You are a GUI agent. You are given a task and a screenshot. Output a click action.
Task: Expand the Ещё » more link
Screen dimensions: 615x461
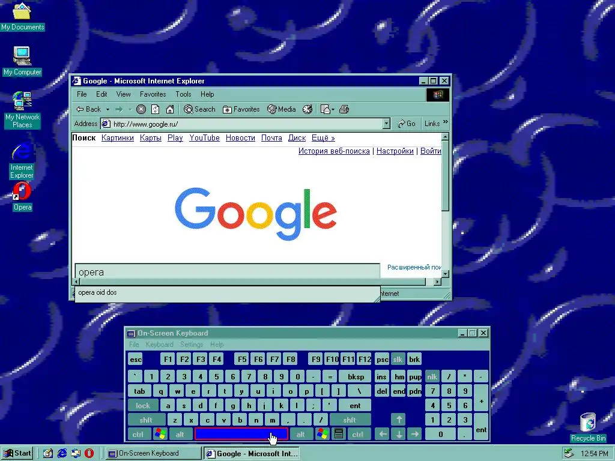click(323, 138)
